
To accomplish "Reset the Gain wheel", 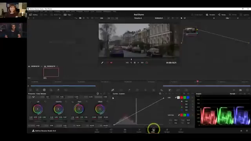I will pos(87,102).
